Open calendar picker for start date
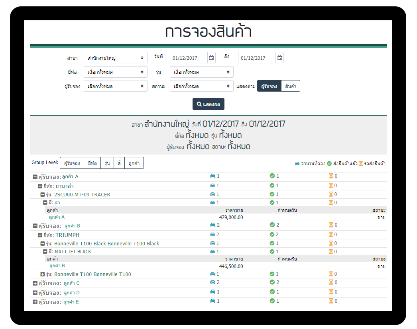 click(x=211, y=58)
